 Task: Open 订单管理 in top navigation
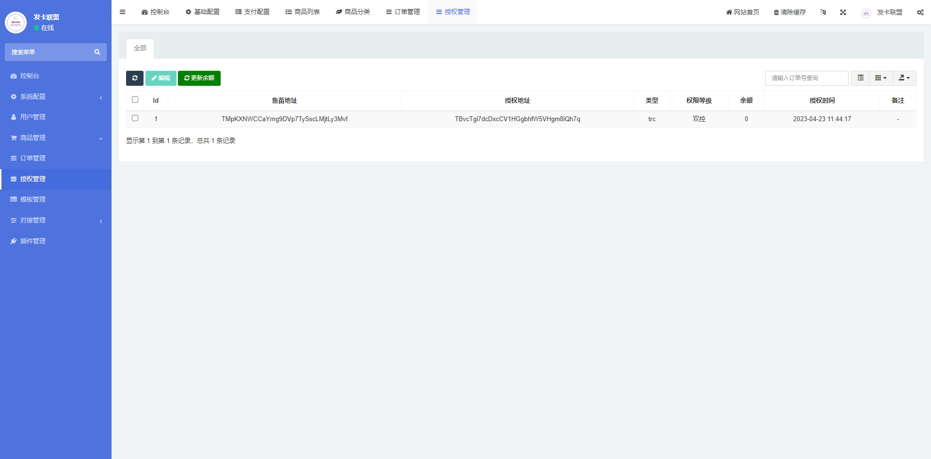(x=403, y=12)
